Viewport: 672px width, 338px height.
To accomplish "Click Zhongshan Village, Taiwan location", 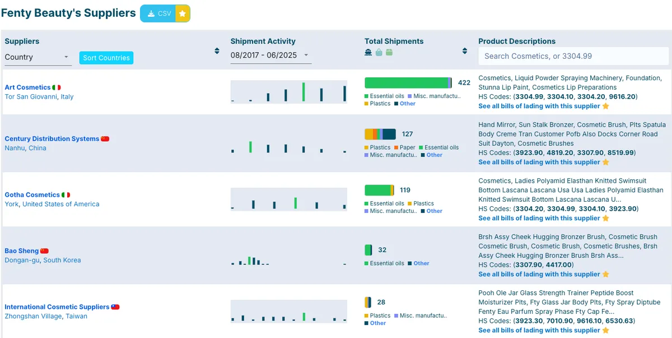I will pyautogui.click(x=46, y=316).
